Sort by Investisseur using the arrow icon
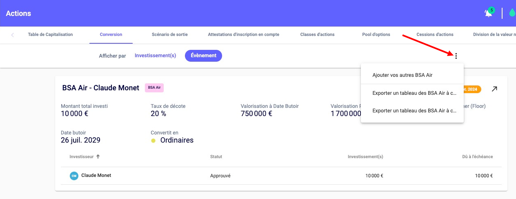The height and width of the screenshot is (199, 516). 98,157
